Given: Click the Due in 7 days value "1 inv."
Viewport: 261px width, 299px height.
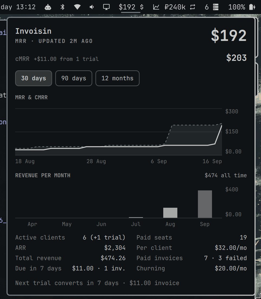Looking at the screenshot, I should pos(115,268).
